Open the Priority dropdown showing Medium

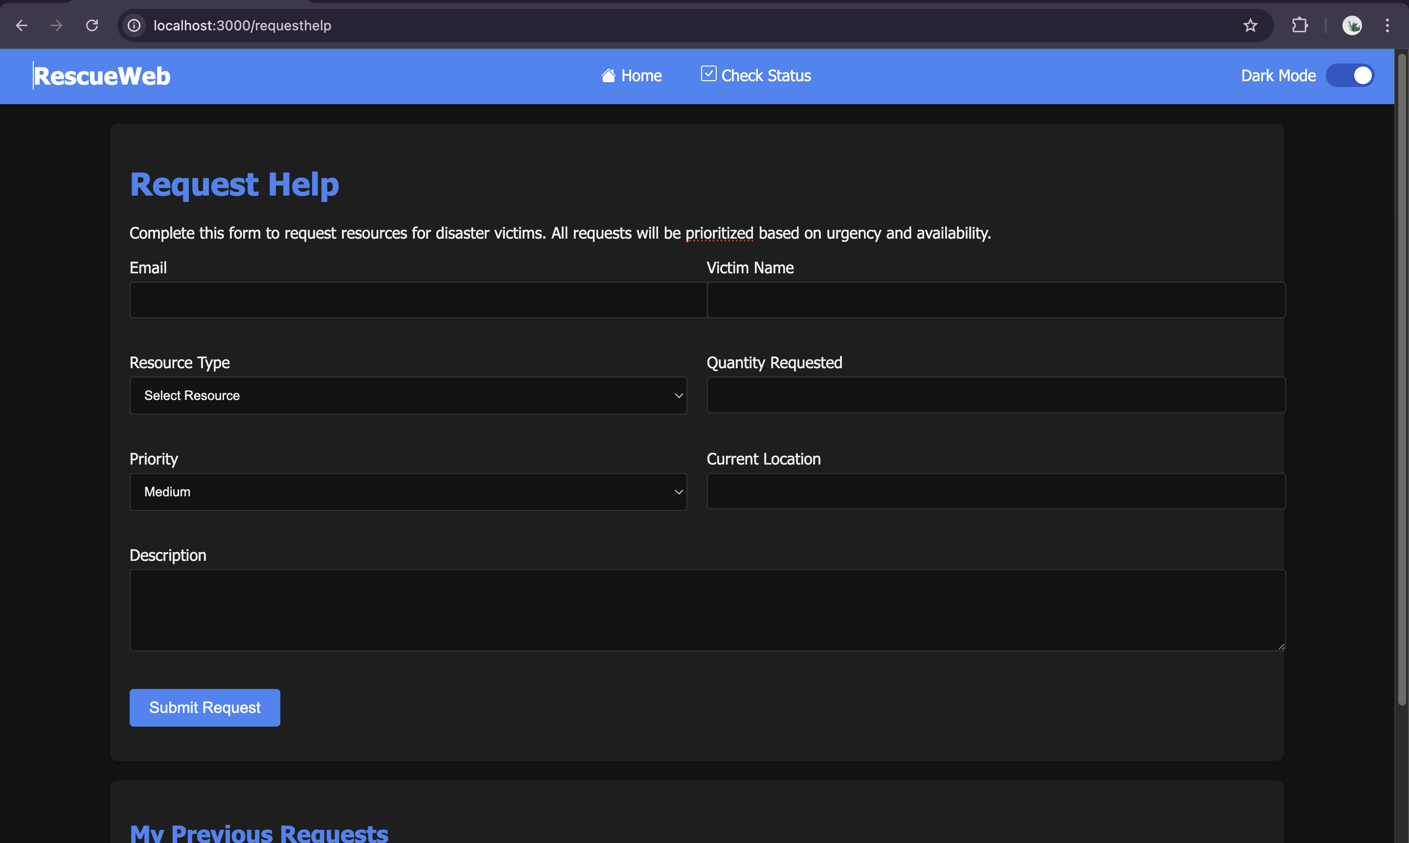[408, 492]
